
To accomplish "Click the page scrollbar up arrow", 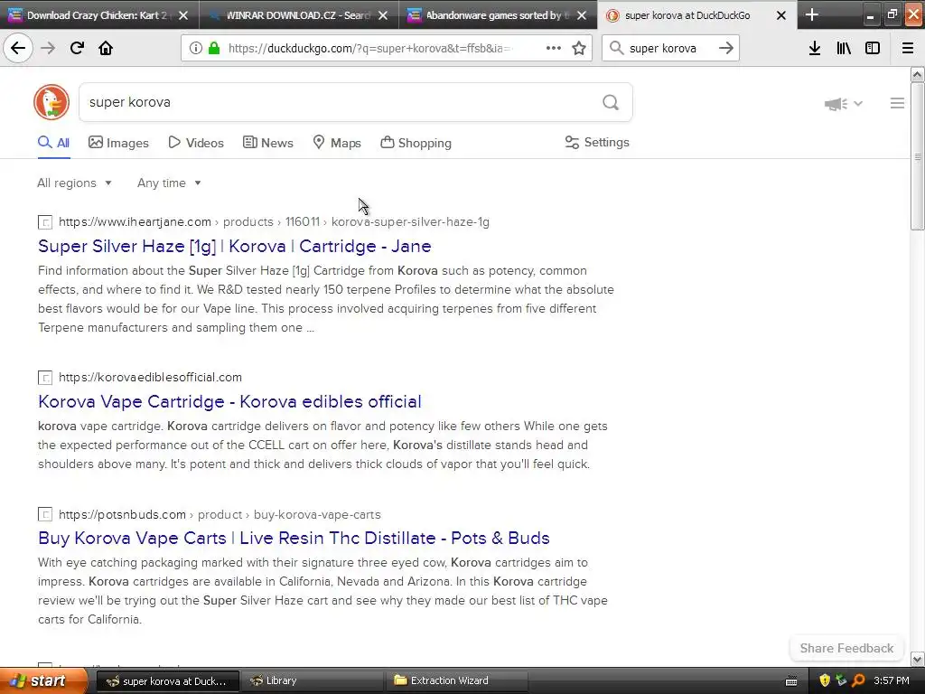I will tap(918, 74).
